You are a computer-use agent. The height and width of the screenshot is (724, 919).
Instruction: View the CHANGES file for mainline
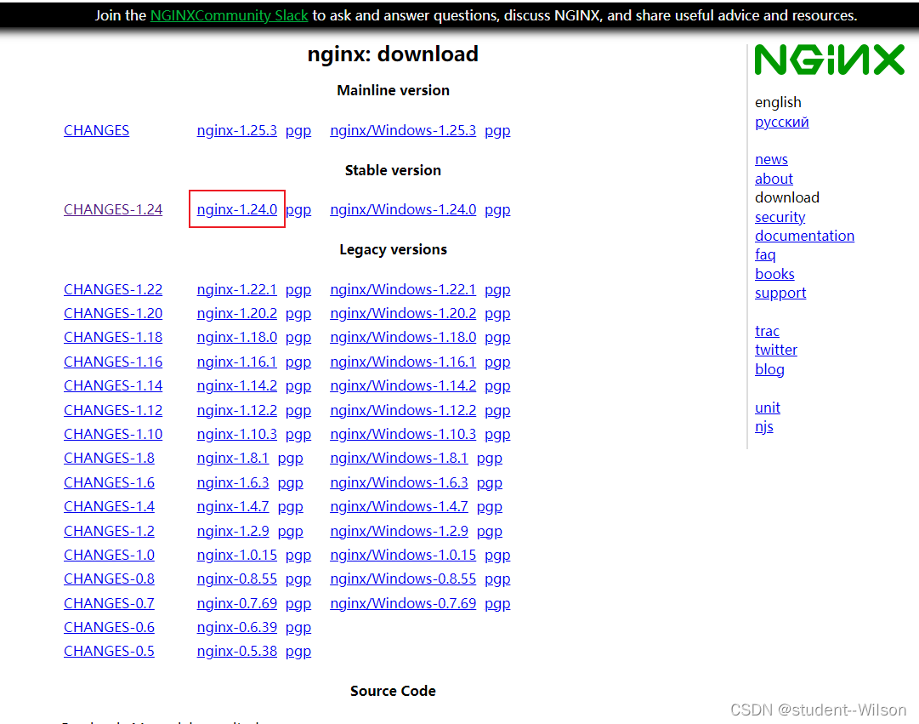click(96, 130)
